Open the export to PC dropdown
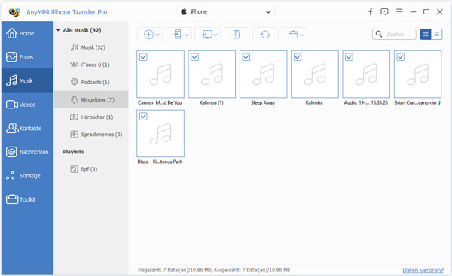Image resolution: width=452 pixels, height=276 pixels. (208, 35)
